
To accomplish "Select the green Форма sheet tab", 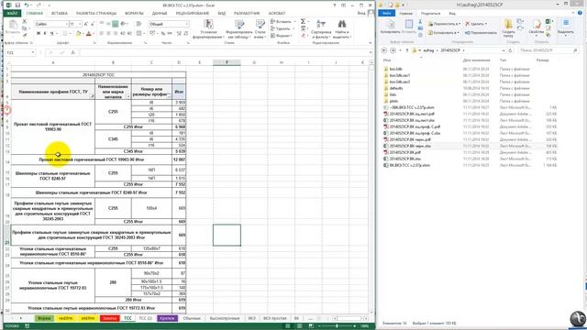I will (44, 318).
